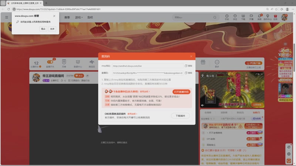Click the 帝王游戏直播间 streamer avatar

[36, 77]
